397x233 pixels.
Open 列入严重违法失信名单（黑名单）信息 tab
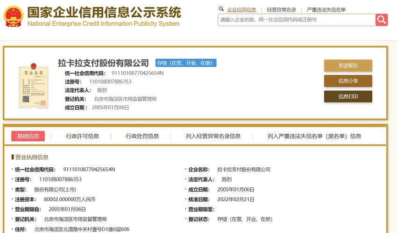[314, 136]
